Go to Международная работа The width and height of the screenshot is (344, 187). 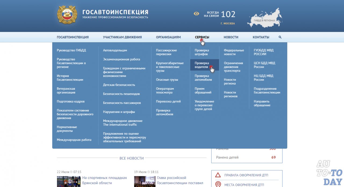point(74,140)
